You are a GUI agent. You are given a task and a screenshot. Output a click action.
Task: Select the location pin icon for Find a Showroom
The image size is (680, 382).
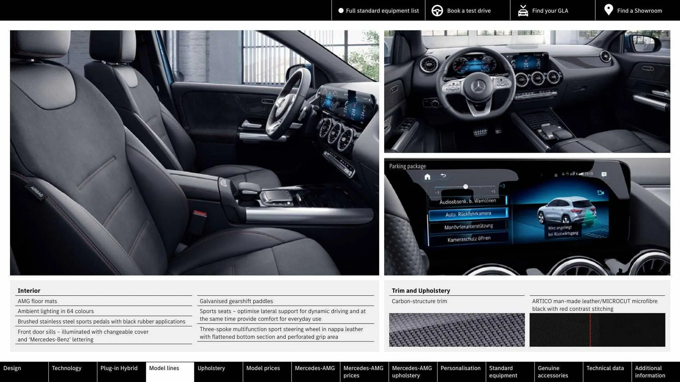point(608,10)
